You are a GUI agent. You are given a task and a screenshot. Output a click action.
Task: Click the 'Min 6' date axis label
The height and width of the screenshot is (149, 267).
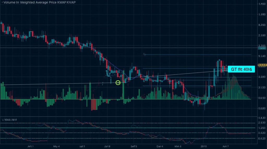(x=178, y=146)
